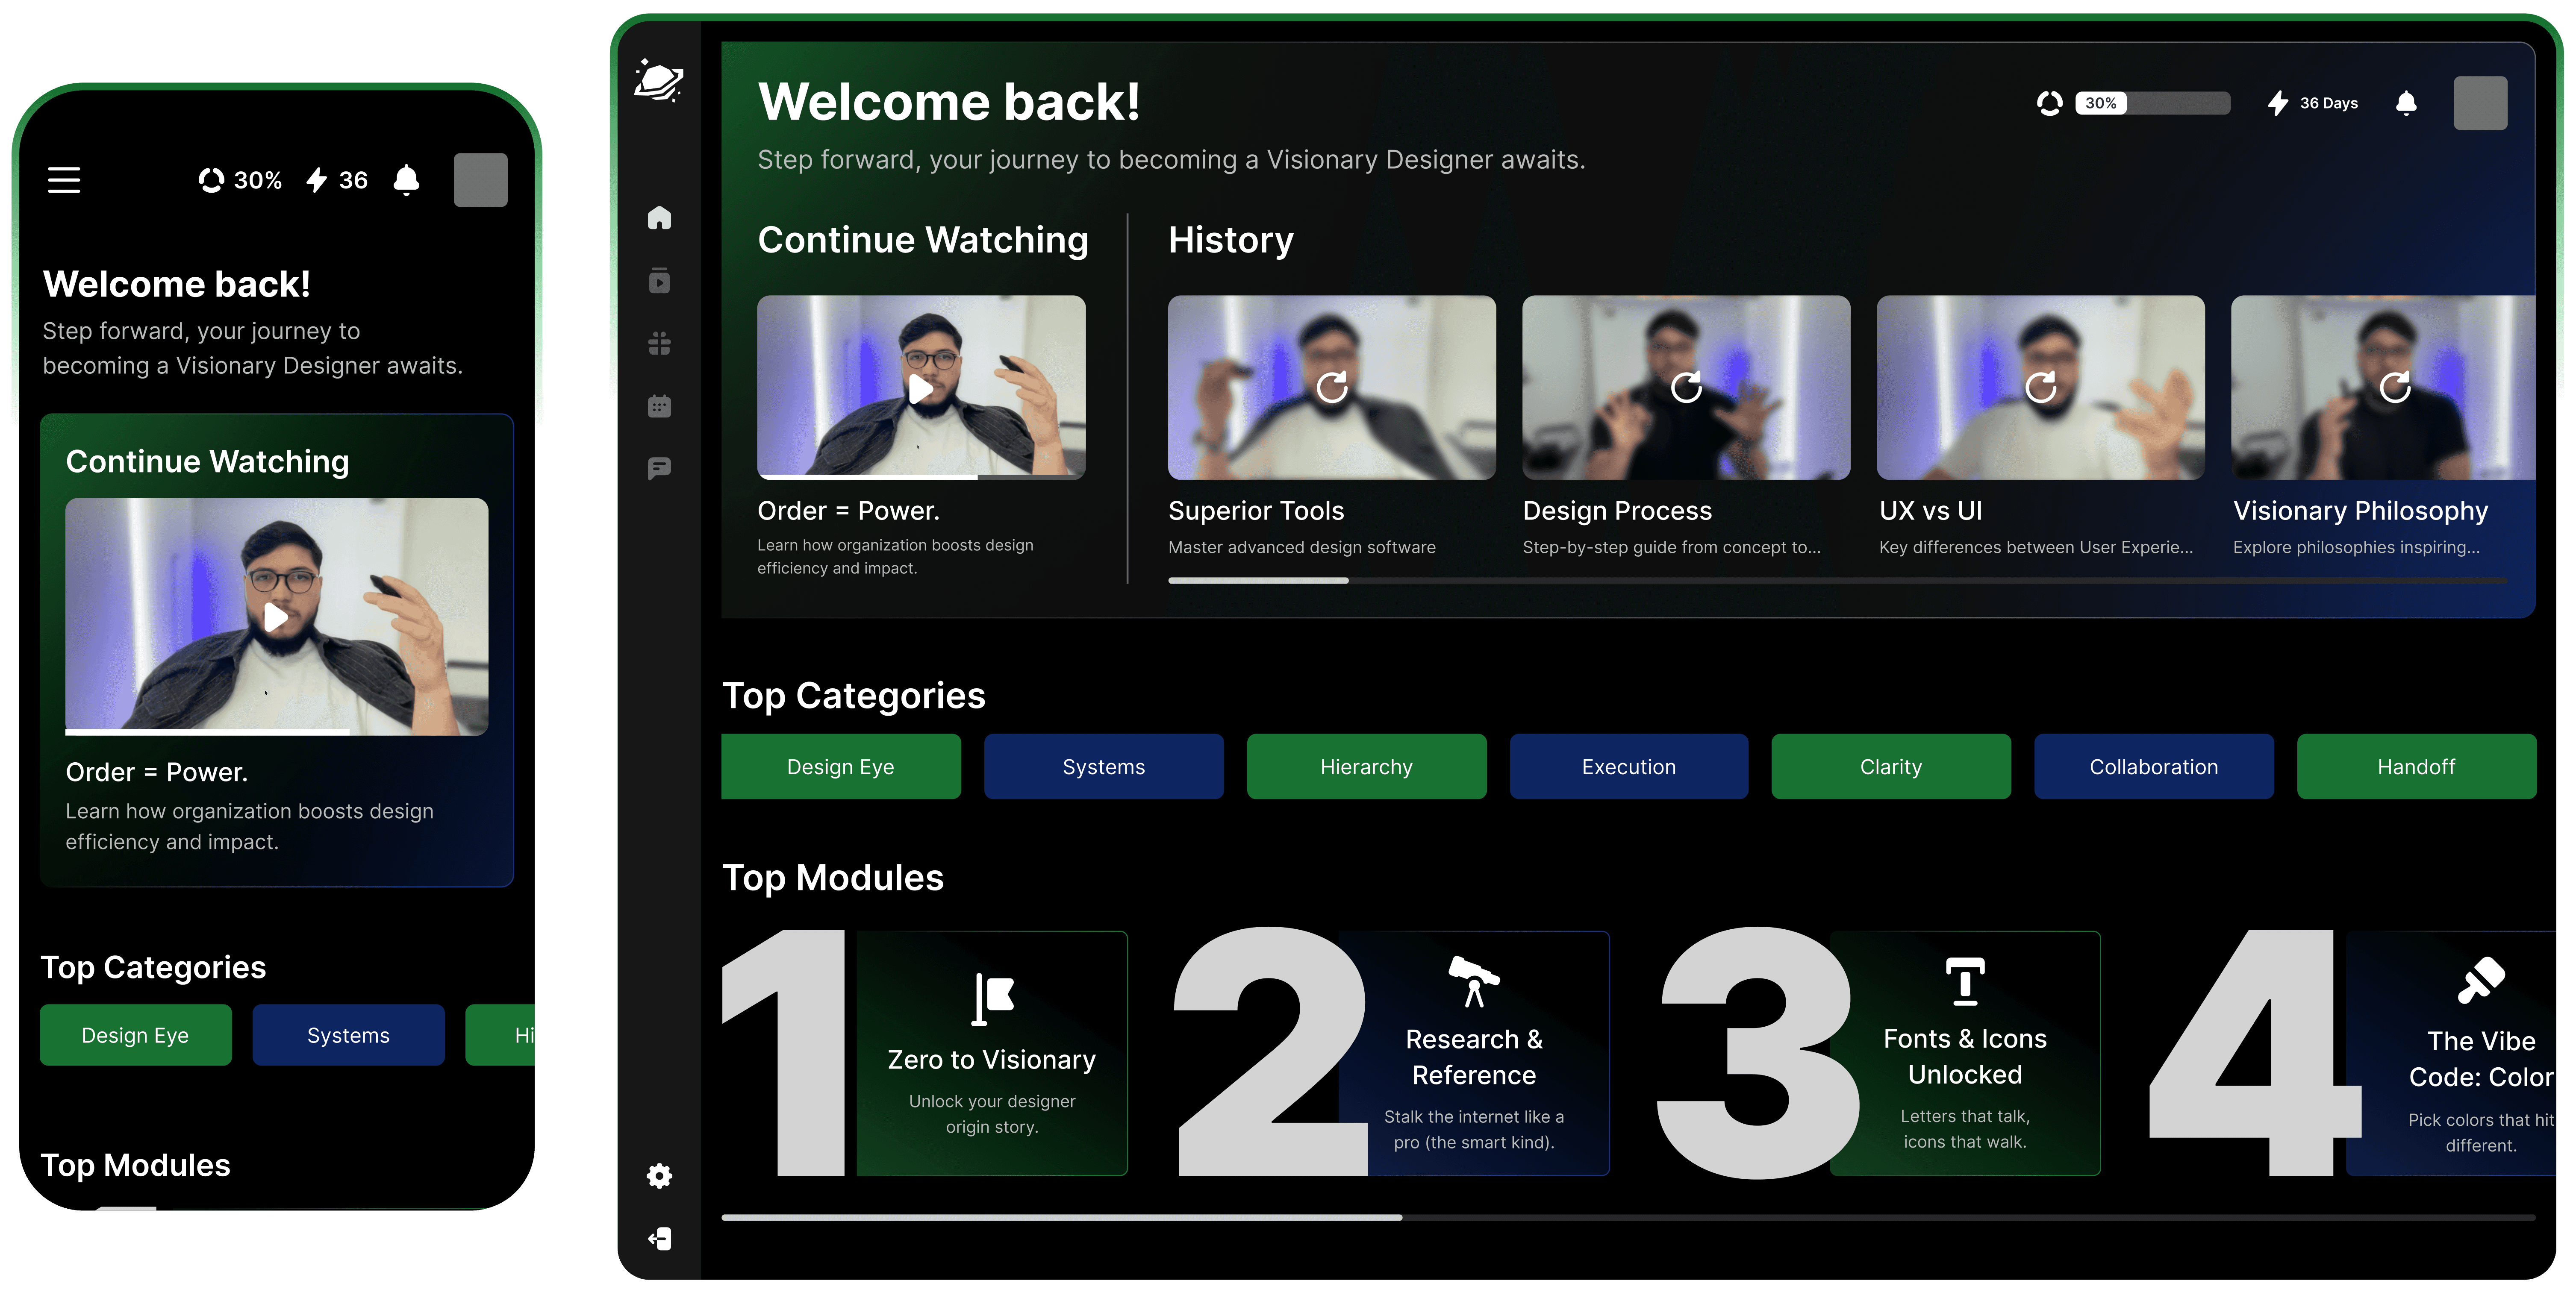2576x1301 pixels.
Task: Click the desktop progress ring icon
Action: pyautogui.click(x=2049, y=103)
